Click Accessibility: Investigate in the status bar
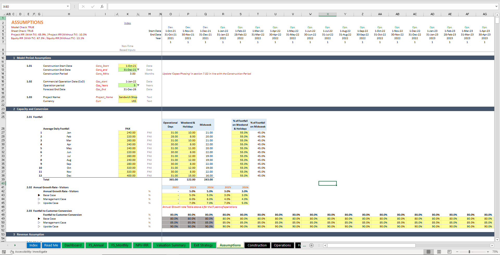This screenshot has height=255, width=500. (31, 252)
